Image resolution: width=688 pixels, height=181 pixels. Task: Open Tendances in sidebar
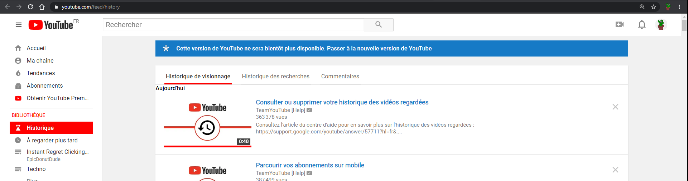click(x=51, y=73)
